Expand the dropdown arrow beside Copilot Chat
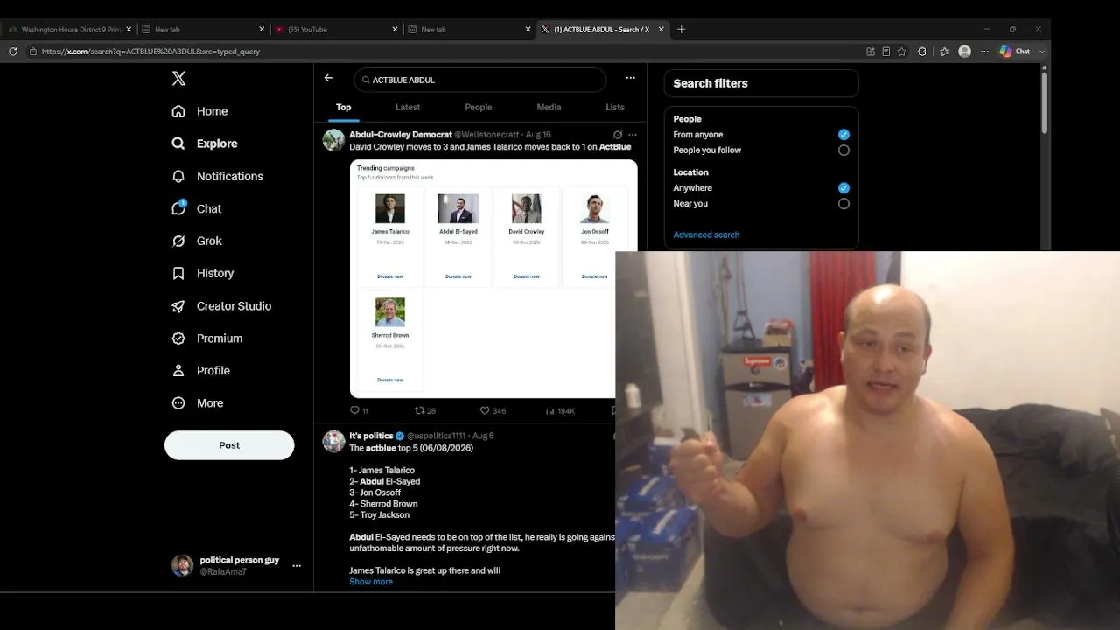Viewport: 1120px width, 630px height. 1042,52
